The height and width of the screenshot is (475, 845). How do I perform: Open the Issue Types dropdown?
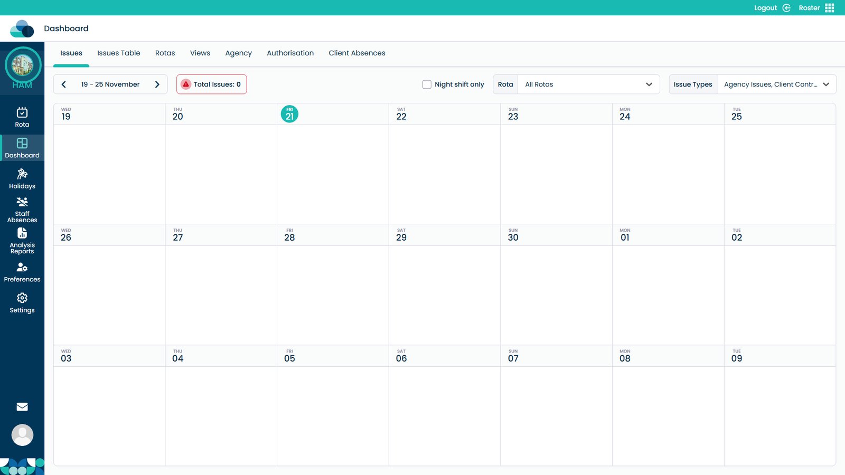[x=776, y=84]
